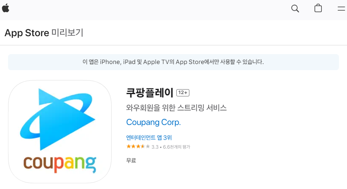This screenshot has width=347, height=189.
Task: Click the 6.6천개의 평가 review count
Action: click(176, 147)
